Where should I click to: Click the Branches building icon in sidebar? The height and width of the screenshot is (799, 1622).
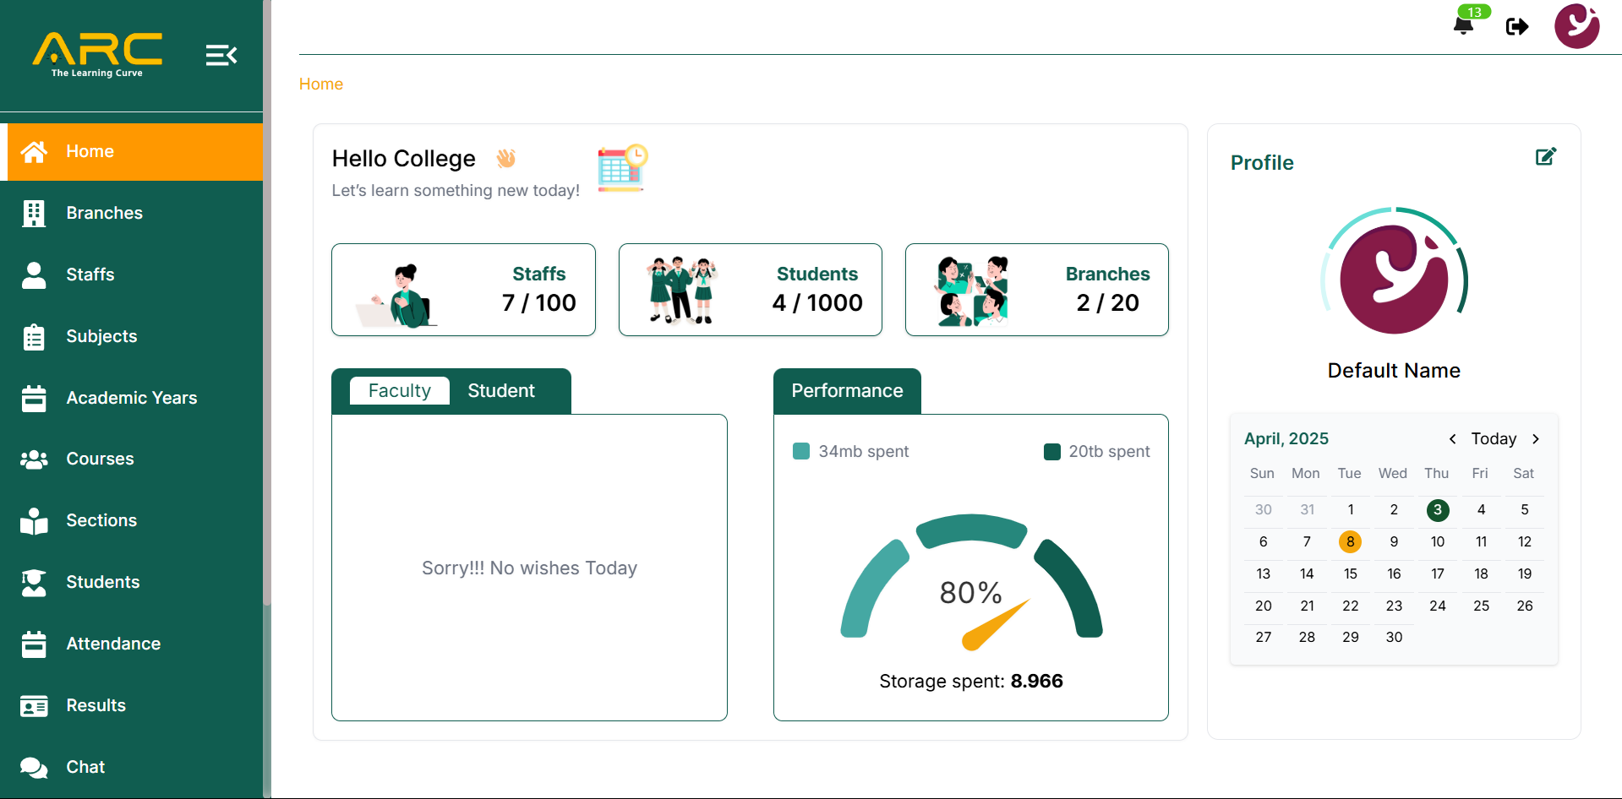(34, 214)
